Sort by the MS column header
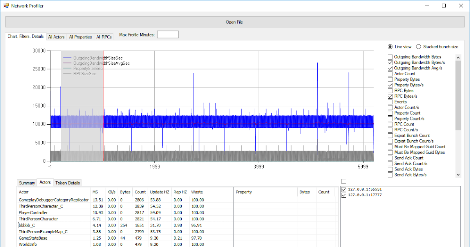Viewport: 470px width, 247px height. point(98,192)
